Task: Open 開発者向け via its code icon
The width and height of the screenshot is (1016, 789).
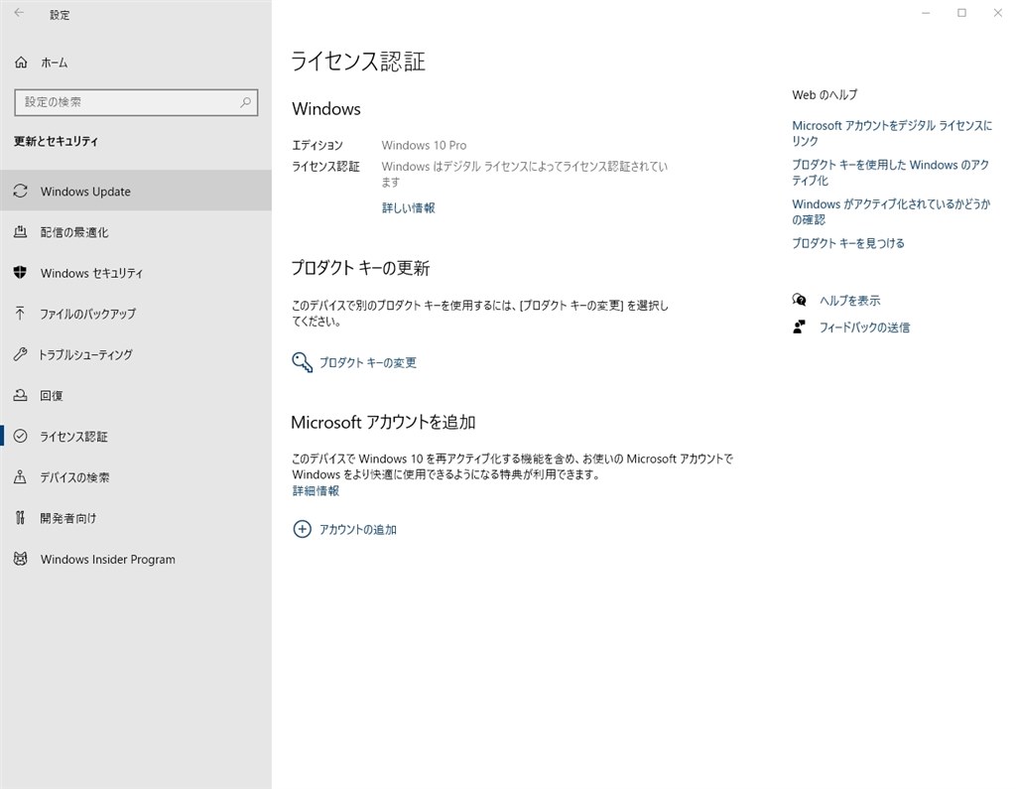Action: tap(21, 517)
